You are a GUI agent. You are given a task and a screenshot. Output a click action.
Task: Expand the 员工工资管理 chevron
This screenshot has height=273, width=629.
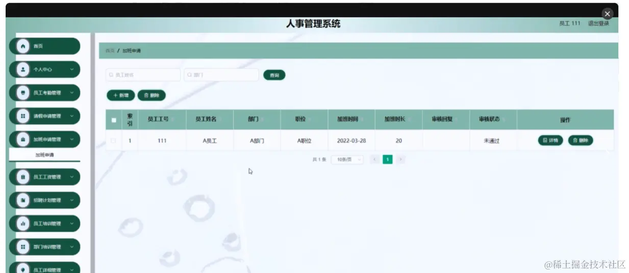(71, 177)
